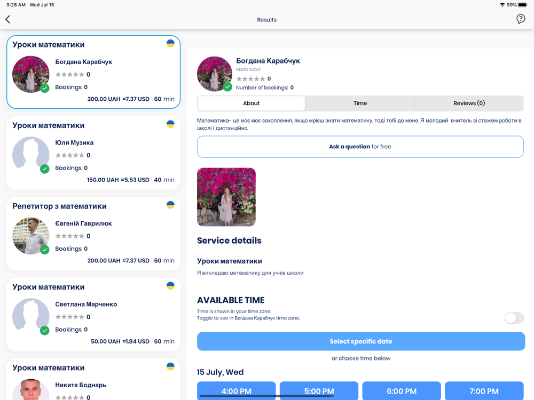The image size is (534, 400).
Task: Open the Reviews (0) tab
Action: pyautogui.click(x=469, y=103)
